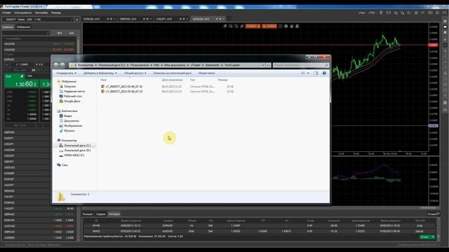Open Explorer help icon
This screenshot has height=252, width=449.
click(324, 73)
